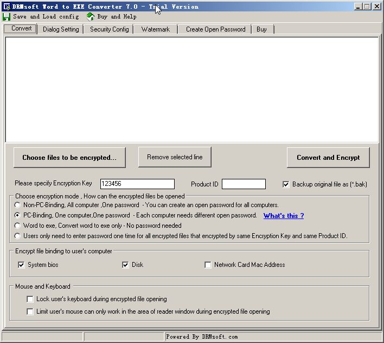Minimize the DRMsoft converter window

[358, 7]
